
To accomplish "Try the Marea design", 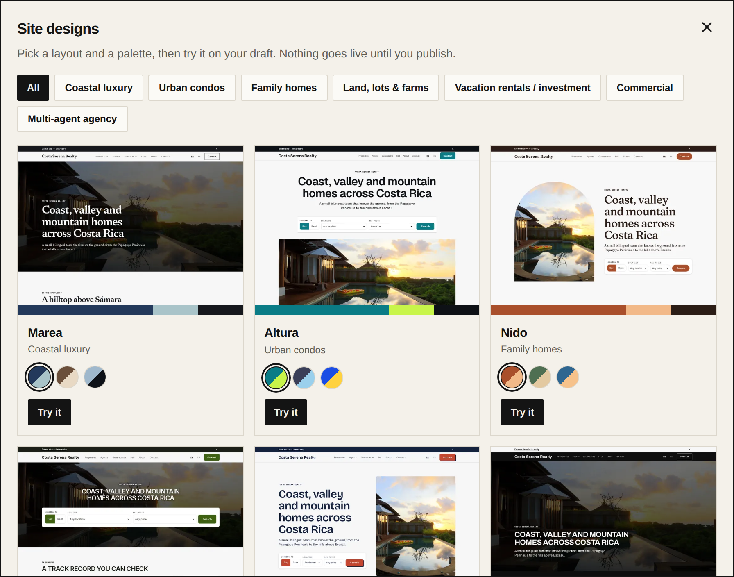I will pyautogui.click(x=50, y=412).
